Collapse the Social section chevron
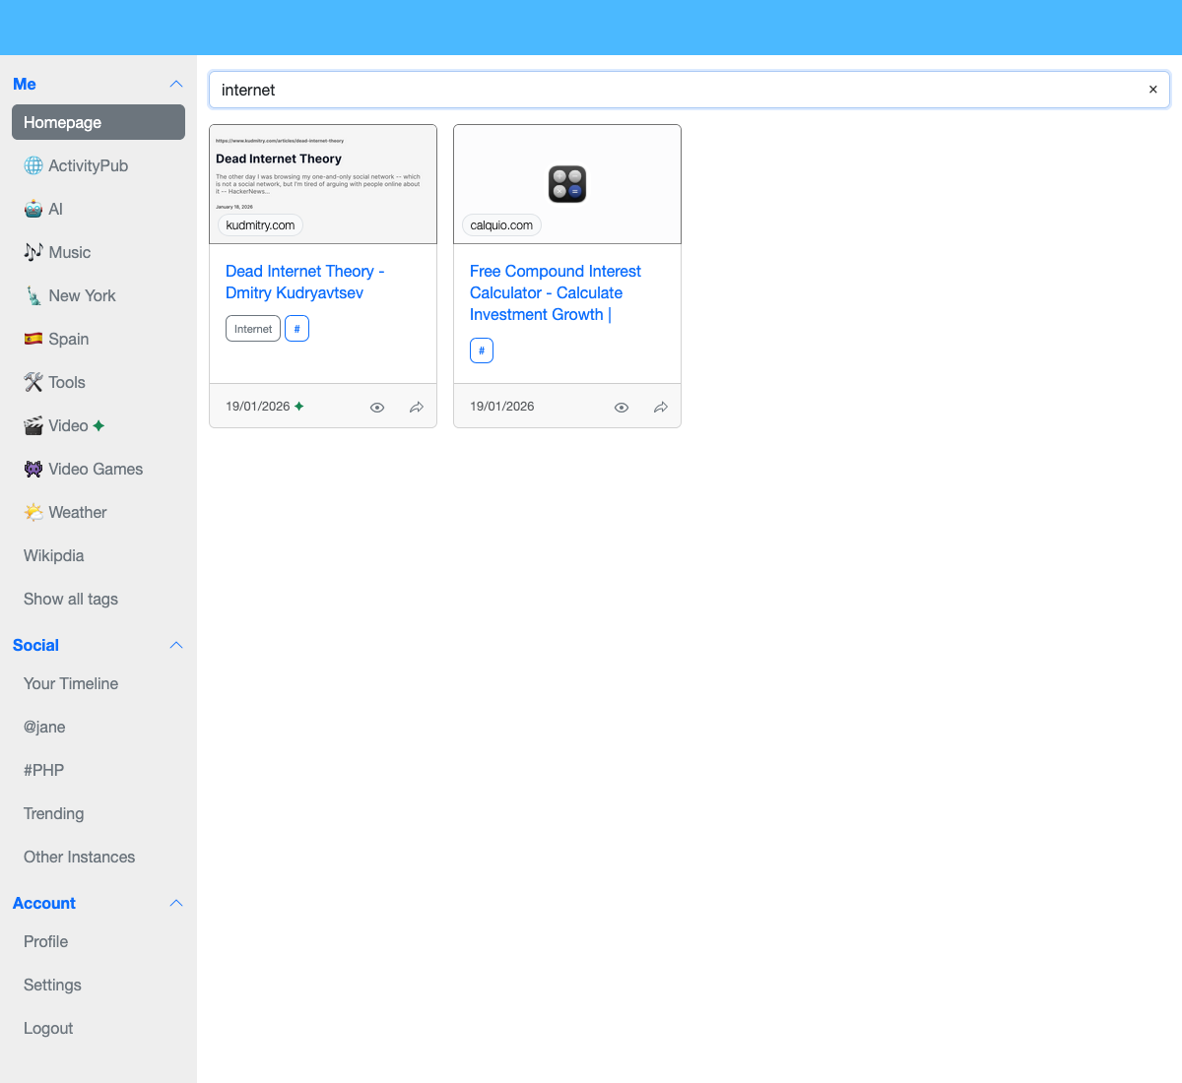 pyautogui.click(x=176, y=645)
